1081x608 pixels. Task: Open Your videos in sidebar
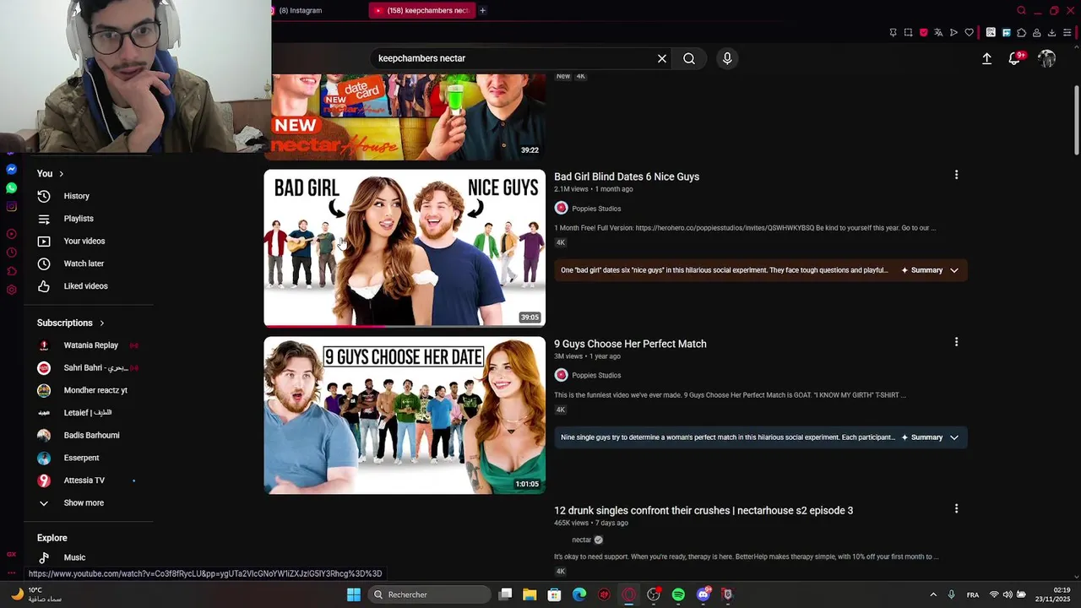tap(84, 242)
